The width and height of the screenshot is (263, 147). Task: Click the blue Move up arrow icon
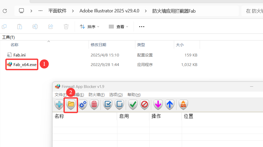169,104
